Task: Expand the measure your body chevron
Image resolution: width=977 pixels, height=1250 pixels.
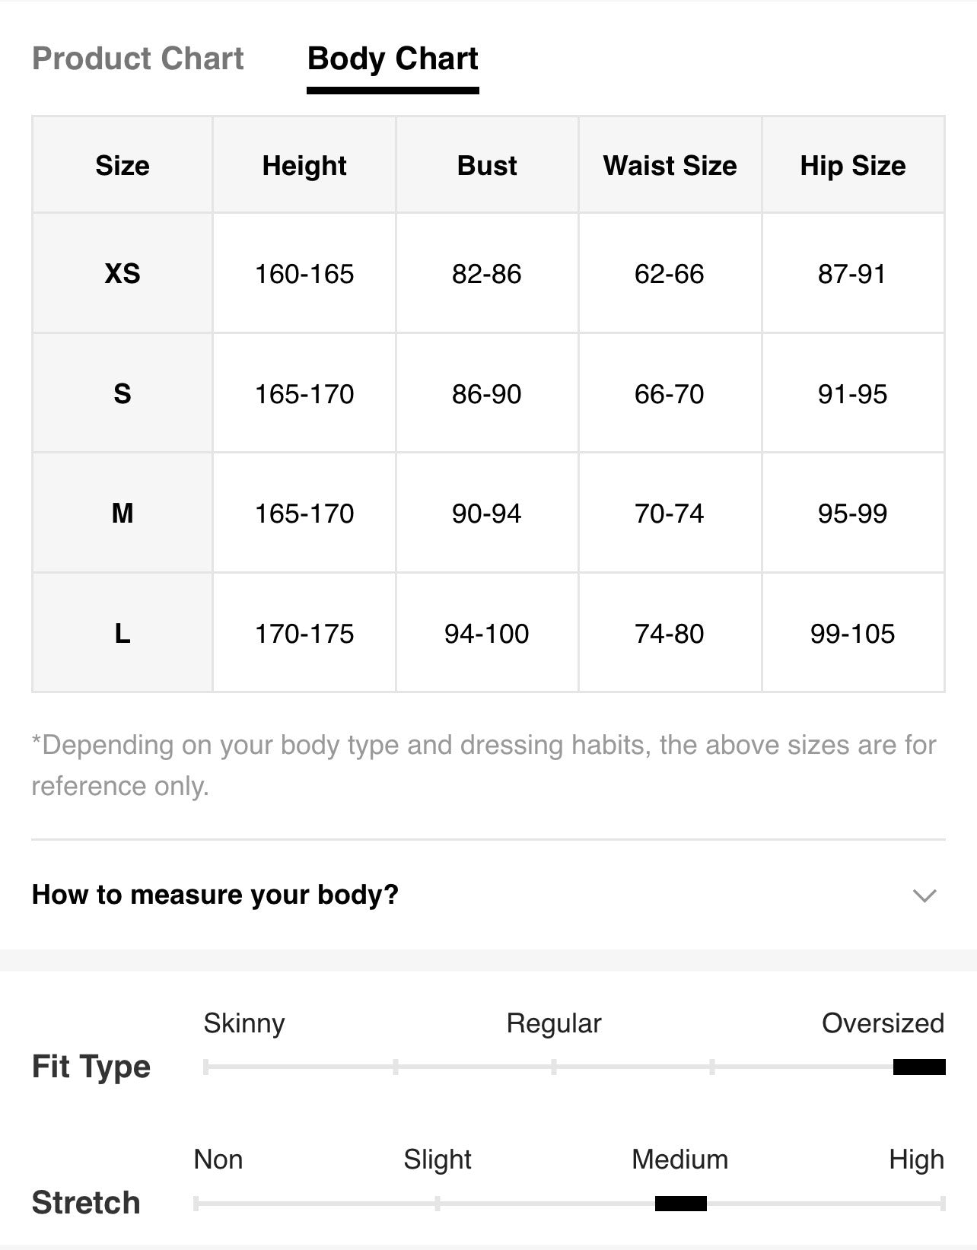Action: click(924, 895)
